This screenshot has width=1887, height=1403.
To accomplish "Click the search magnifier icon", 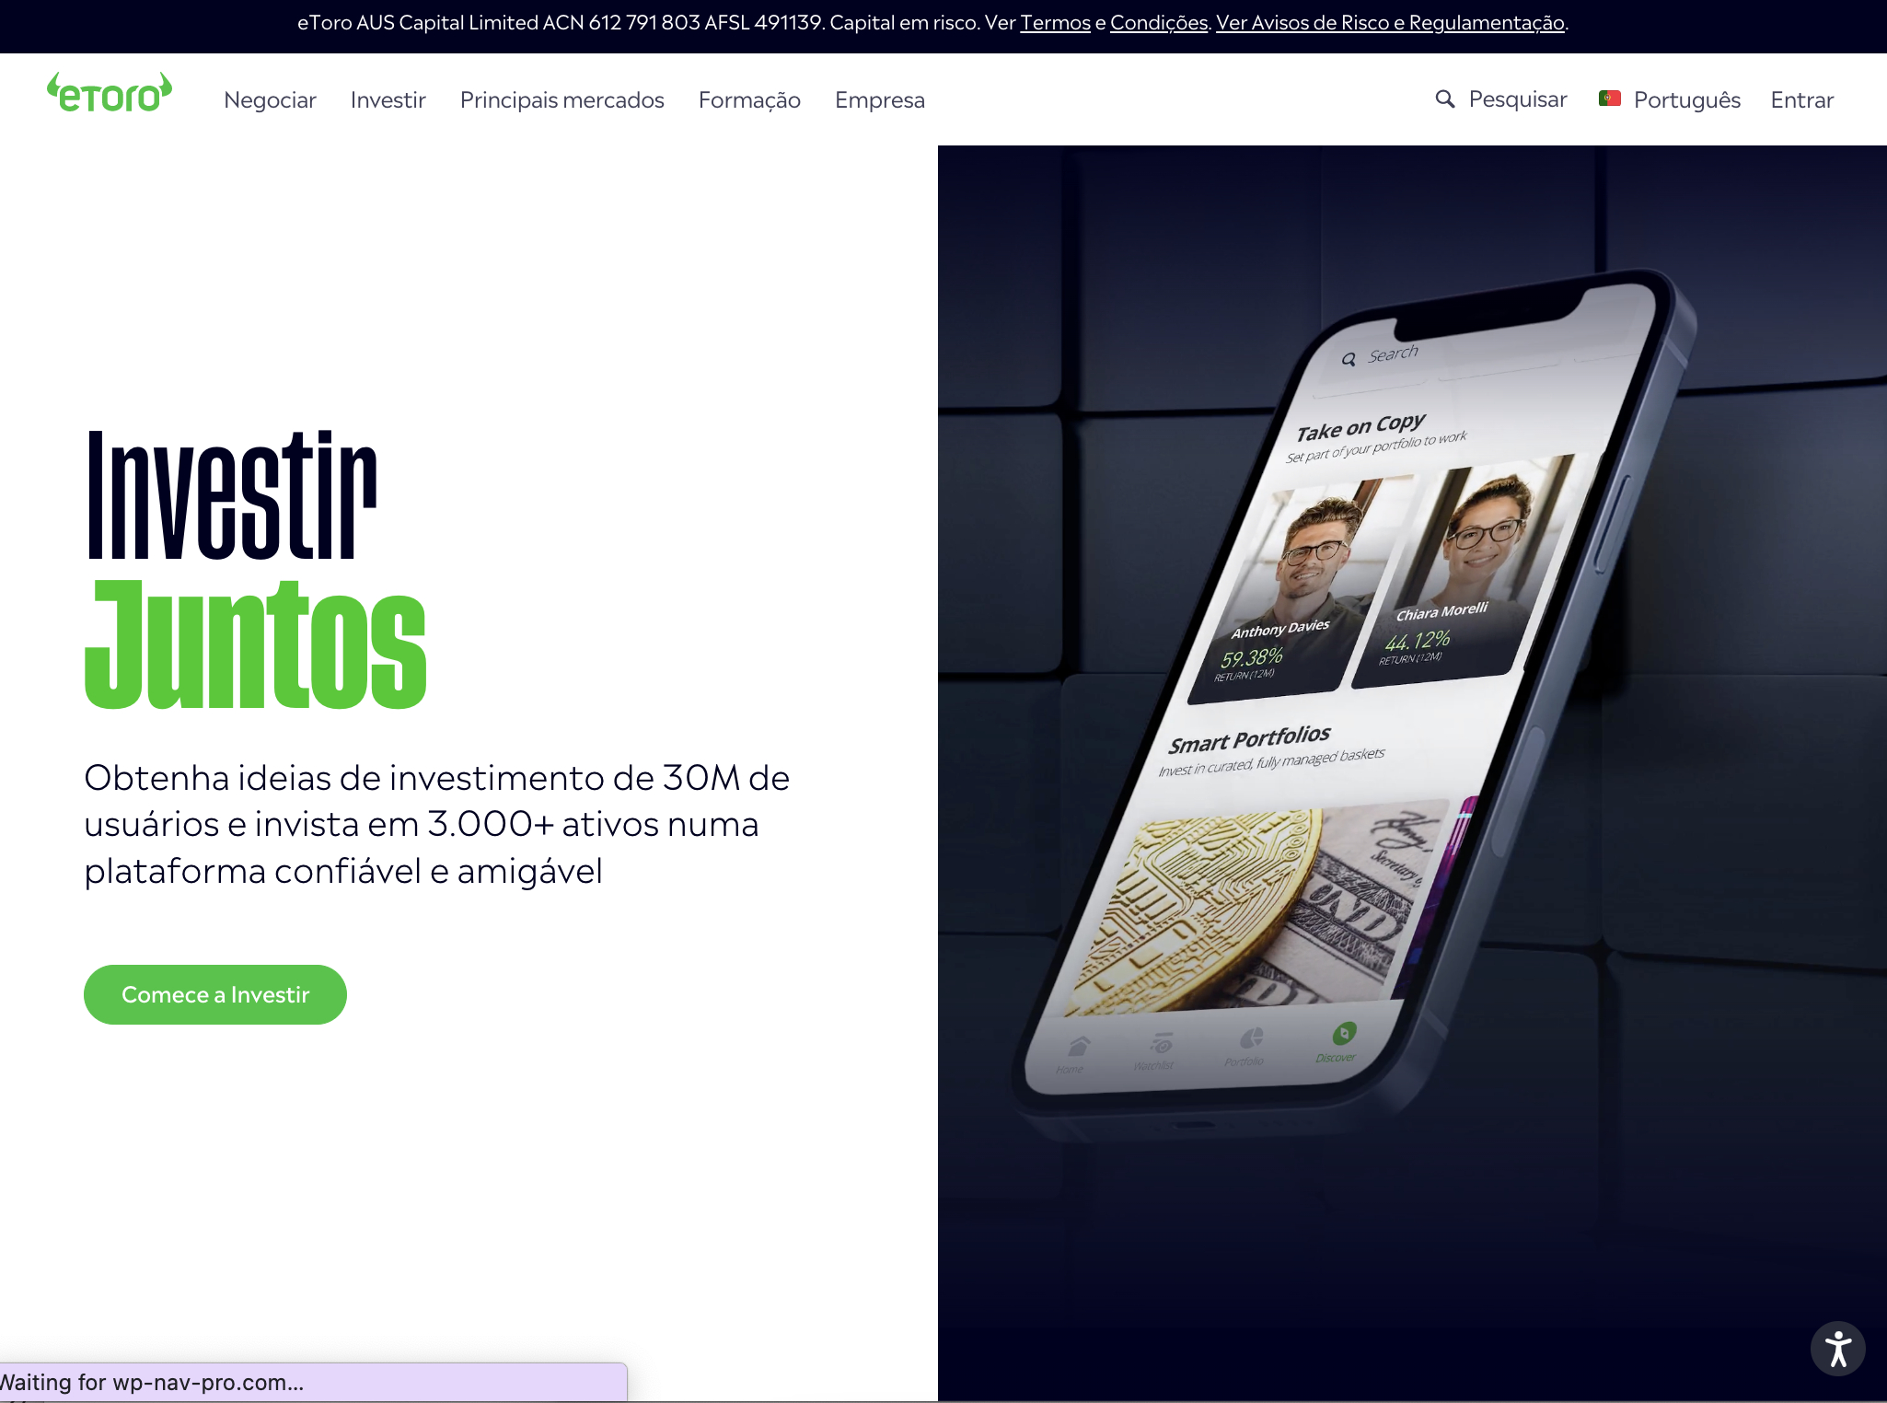I will (x=1445, y=99).
